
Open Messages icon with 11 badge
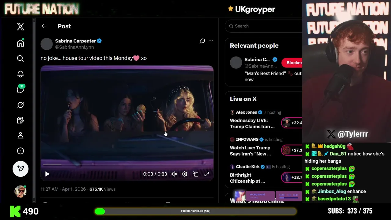[x=20, y=89]
